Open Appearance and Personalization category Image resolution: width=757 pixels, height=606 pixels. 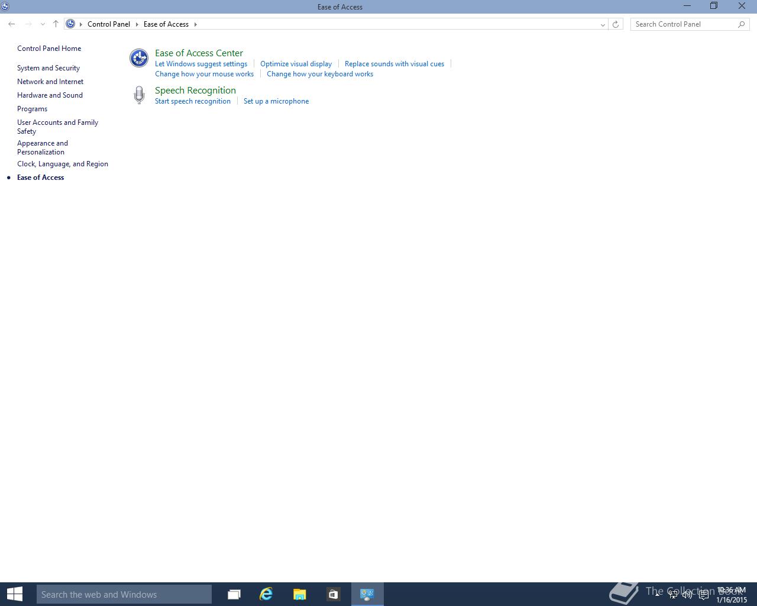coord(43,147)
